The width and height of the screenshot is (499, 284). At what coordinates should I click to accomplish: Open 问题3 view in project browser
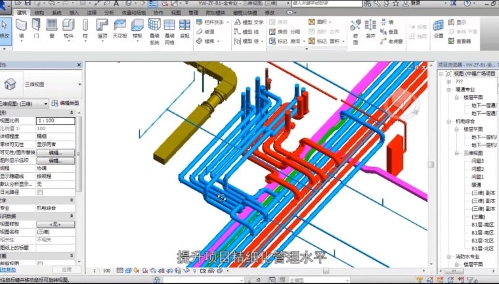tap(477, 161)
